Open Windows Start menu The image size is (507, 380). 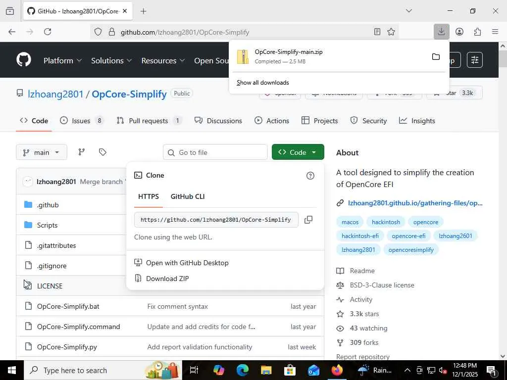[x=12, y=370]
